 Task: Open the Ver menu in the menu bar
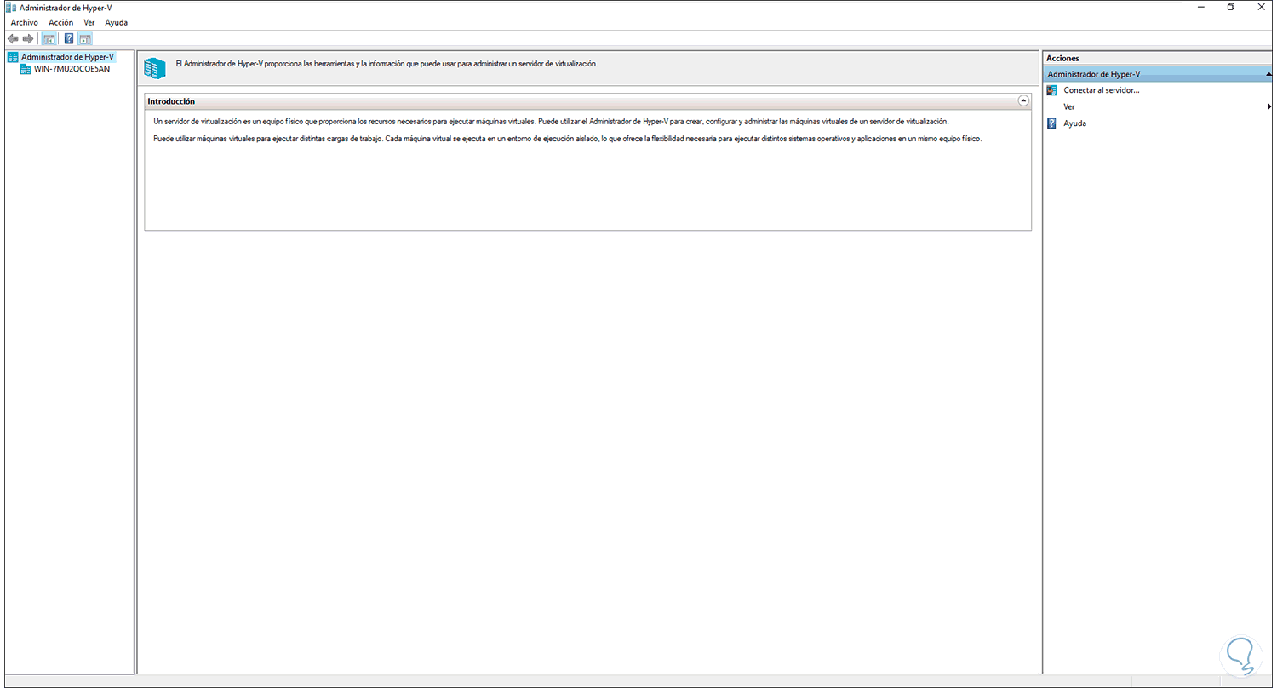coord(89,22)
